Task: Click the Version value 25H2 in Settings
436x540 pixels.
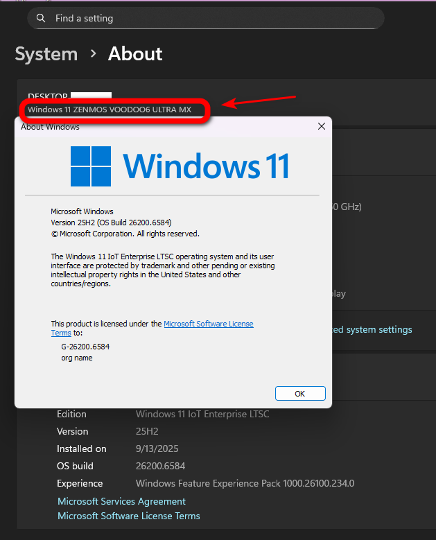Action: pyautogui.click(x=147, y=431)
